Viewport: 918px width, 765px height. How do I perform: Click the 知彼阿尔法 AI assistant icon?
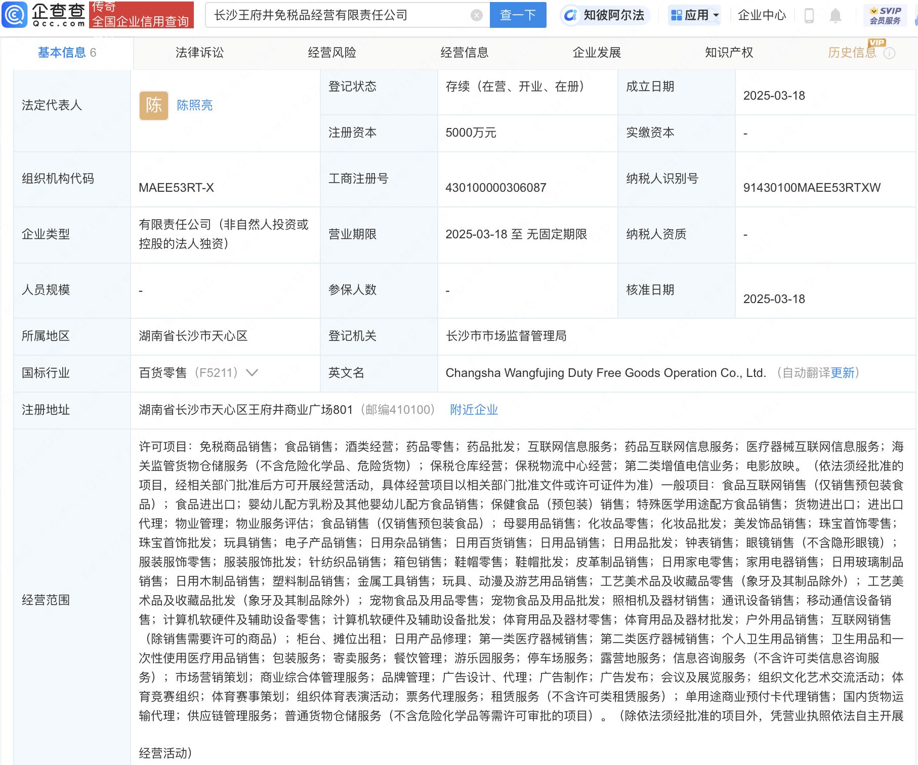pyautogui.click(x=605, y=15)
